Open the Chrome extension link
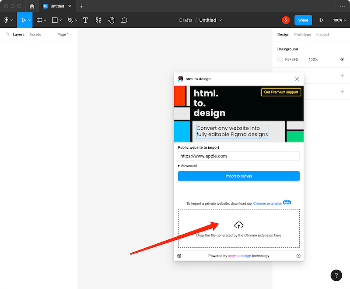 click(267, 203)
